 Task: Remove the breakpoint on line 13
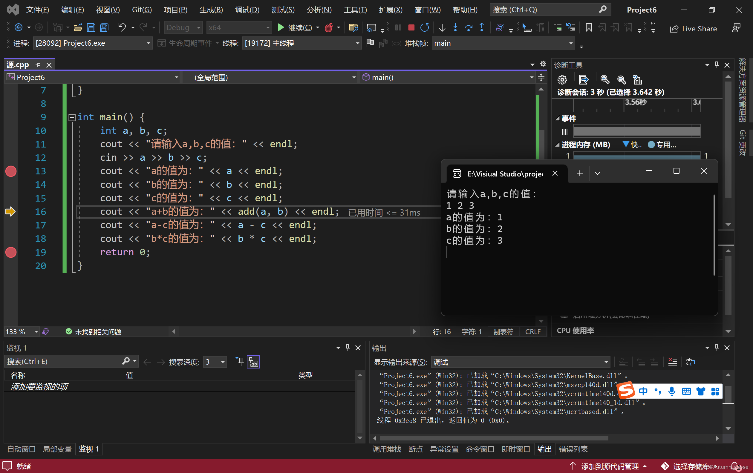point(11,171)
